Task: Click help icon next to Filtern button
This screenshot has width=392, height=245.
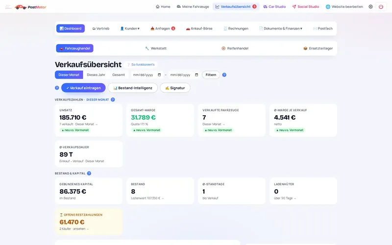Action: coord(224,75)
